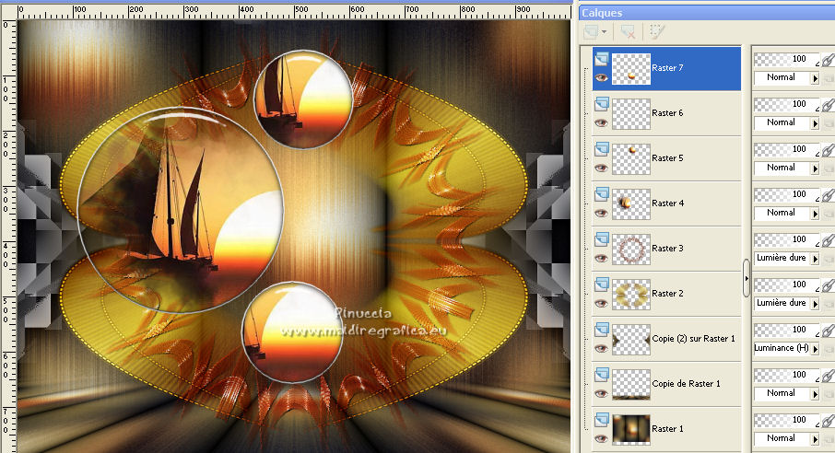Open Lumière dure blend dropdown for Raster 2

pos(815,305)
